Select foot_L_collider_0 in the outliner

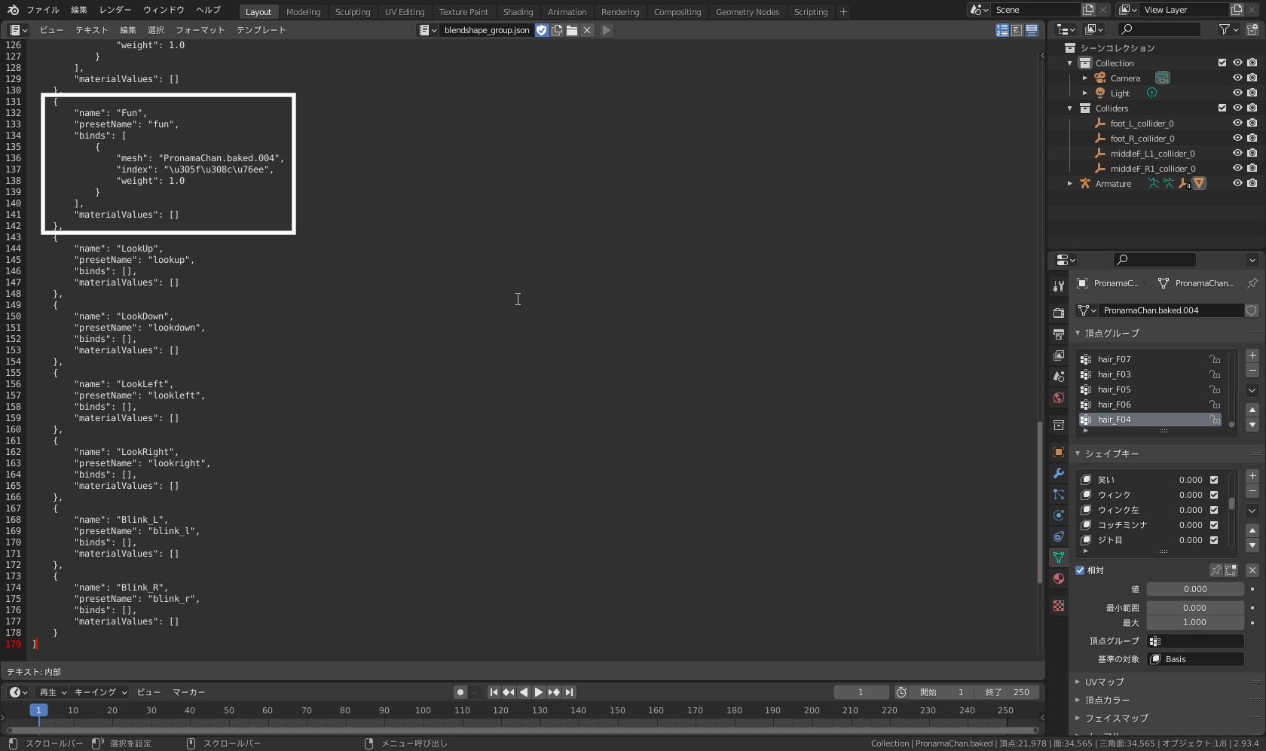coord(1142,124)
